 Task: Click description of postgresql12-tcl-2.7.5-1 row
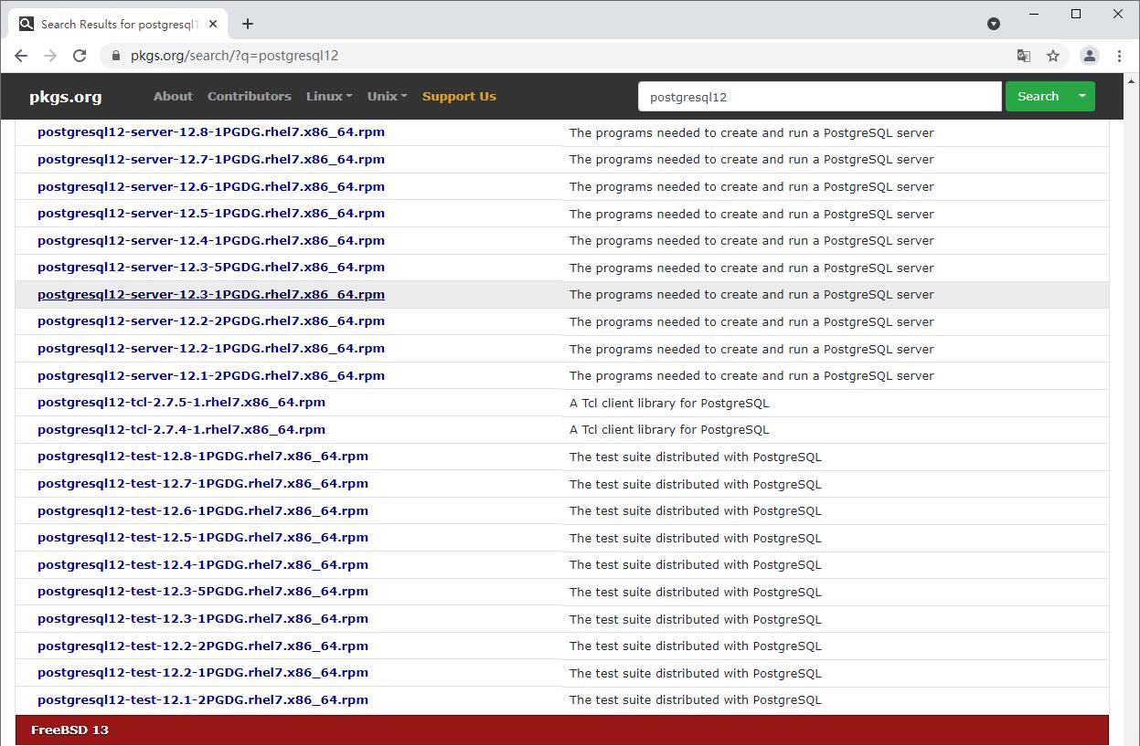[x=669, y=403]
